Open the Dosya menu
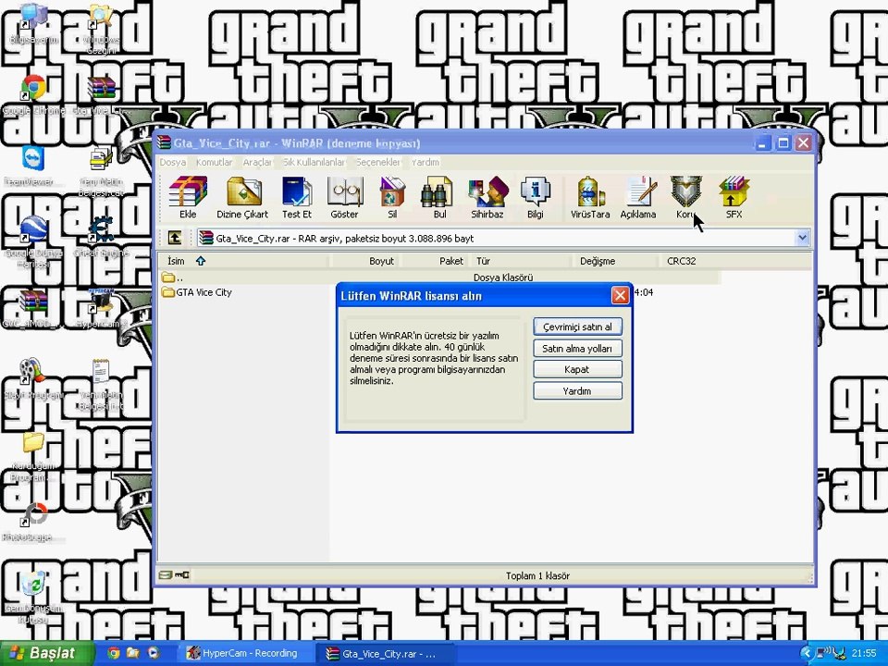Screen dimensions: 888x666 [x=172, y=162]
